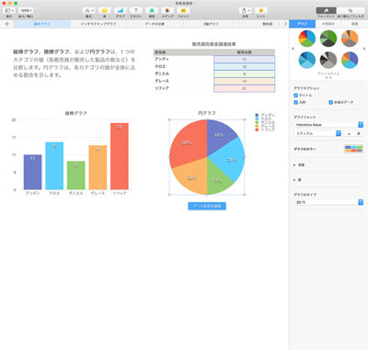Screen dimensions: 368x350
Task: Select table cell ダニエル
Action: click(x=184, y=73)
